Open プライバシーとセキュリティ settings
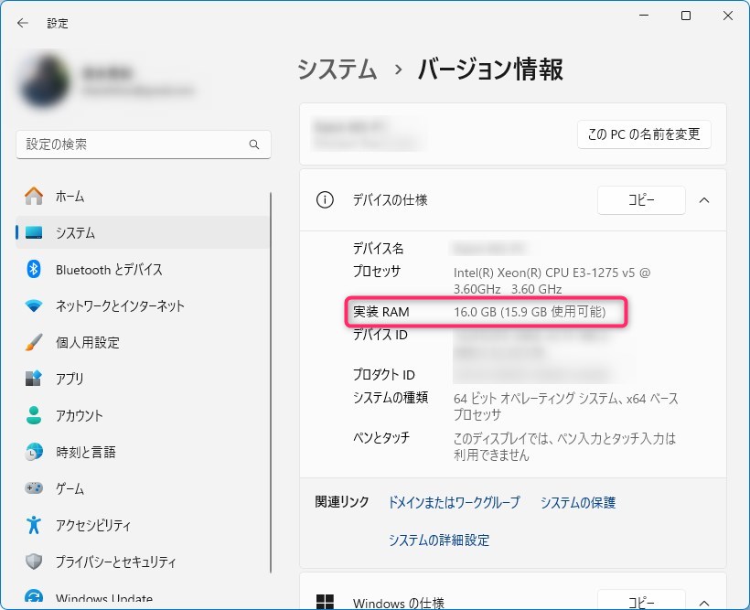750x610 pixels. point(115,562)
